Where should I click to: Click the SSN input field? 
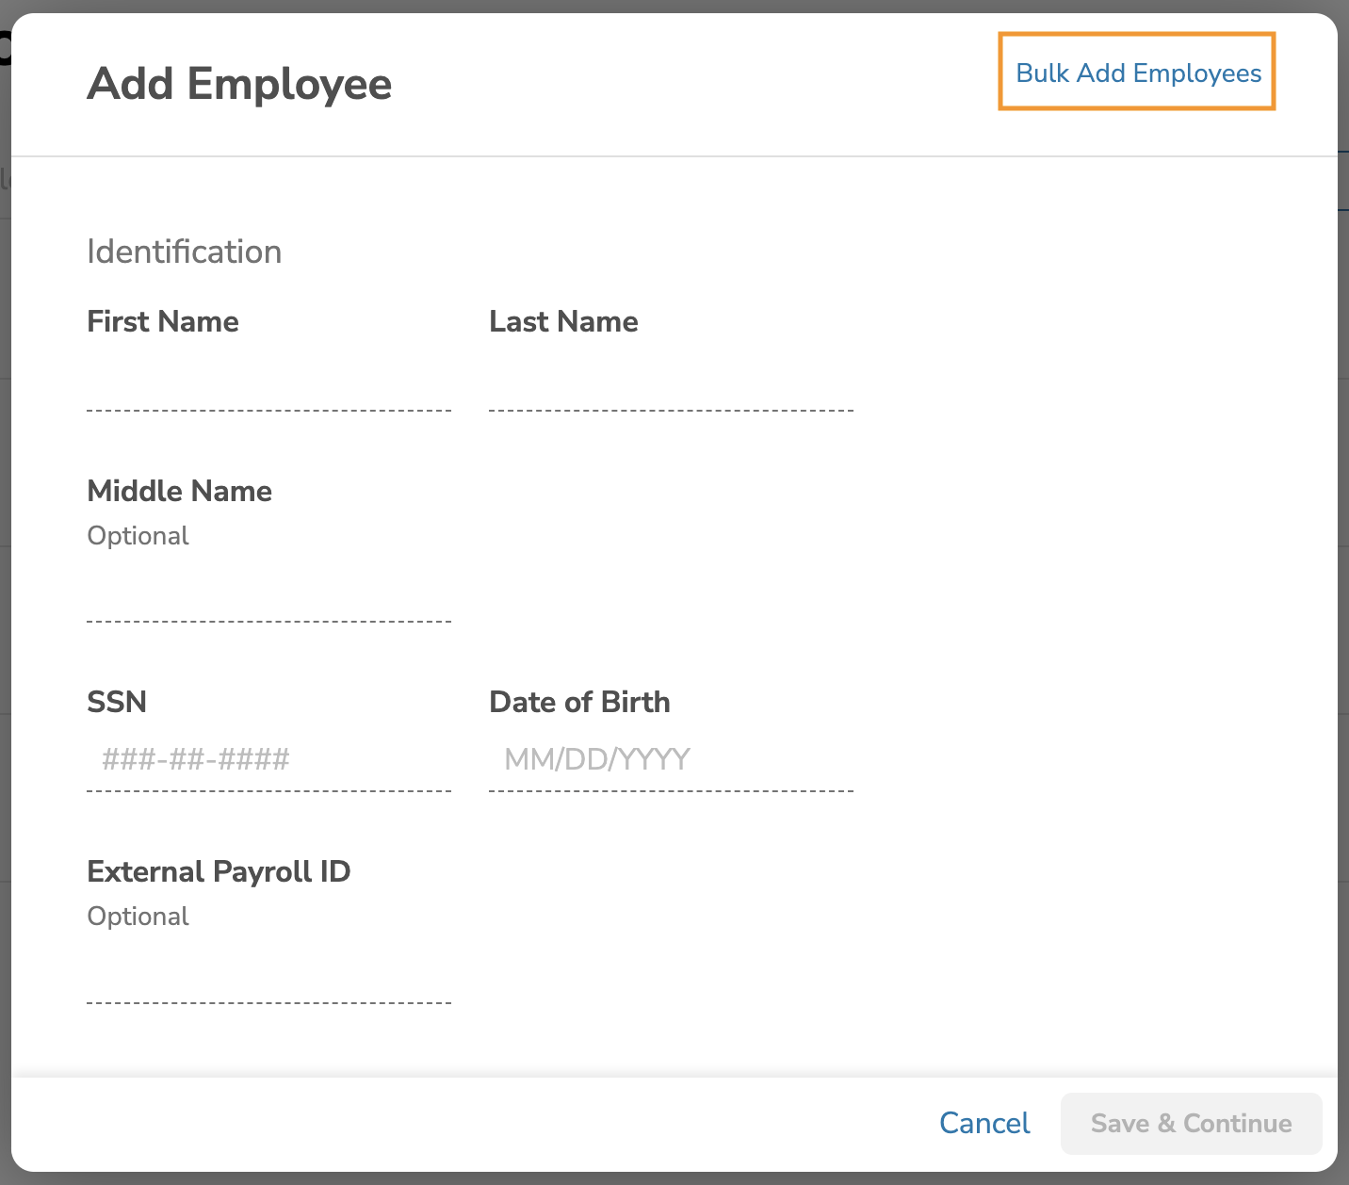(x=268, y=759)
